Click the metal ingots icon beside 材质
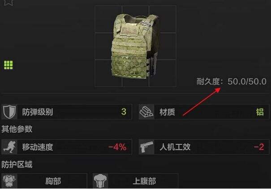271x189 pixels. [x=146, y=112]
